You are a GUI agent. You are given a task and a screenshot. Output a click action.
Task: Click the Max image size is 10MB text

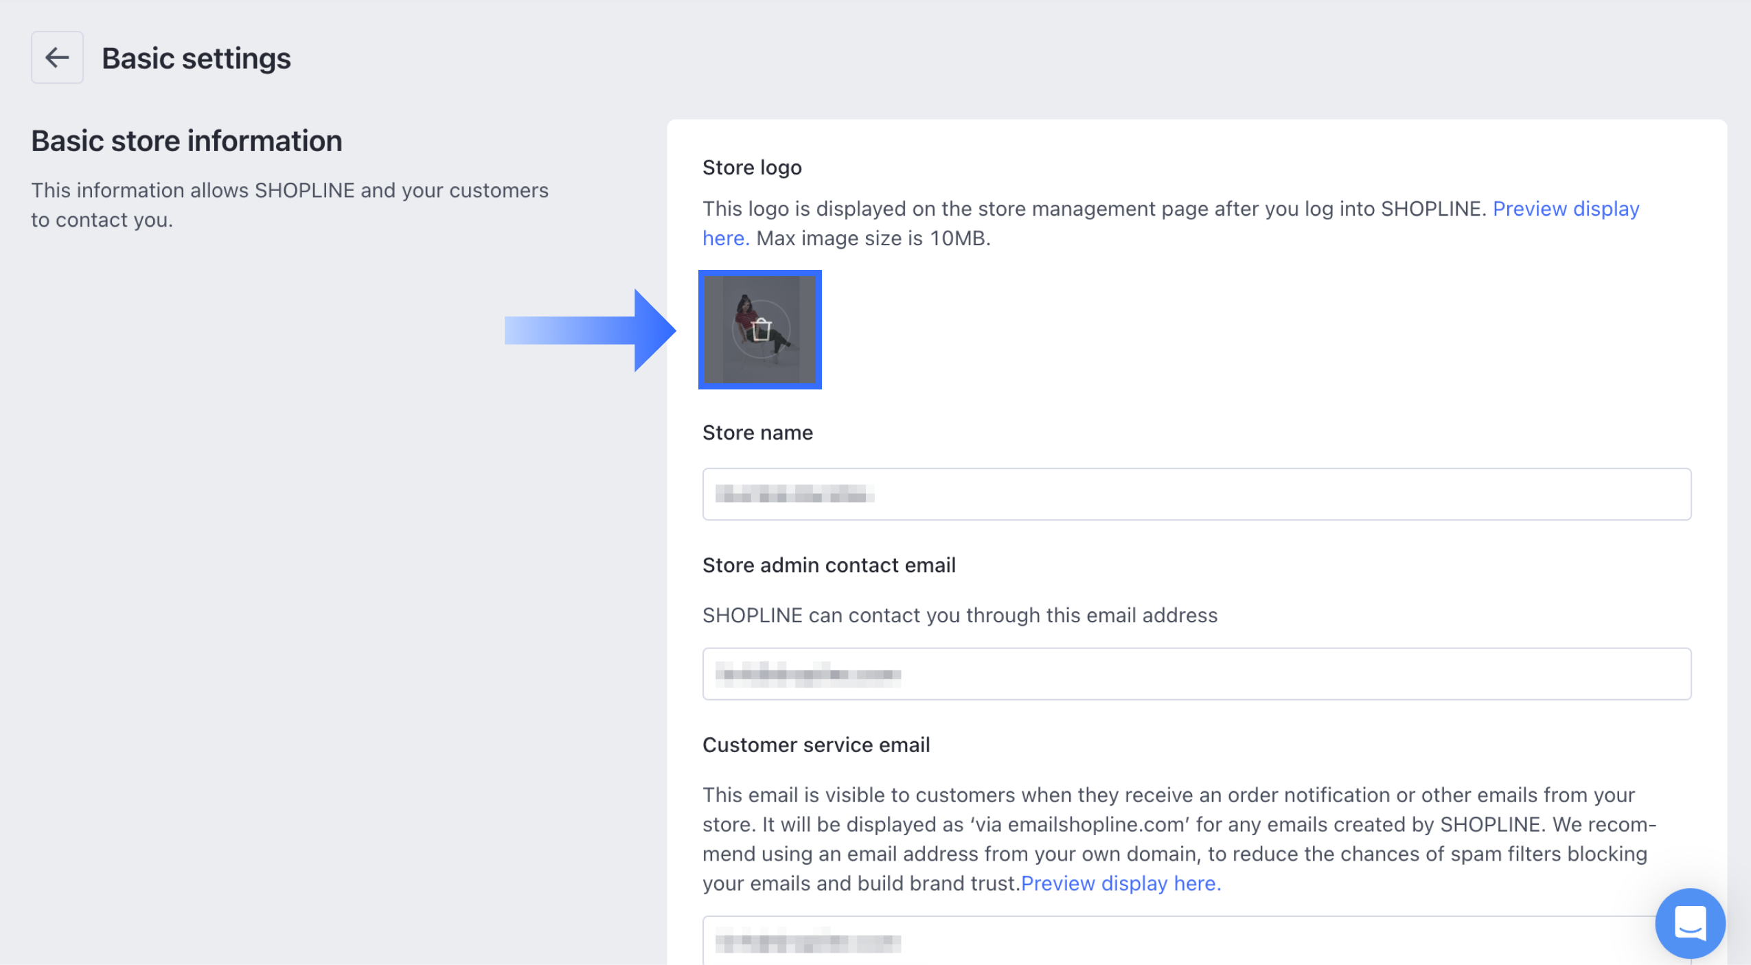[873, 239]
